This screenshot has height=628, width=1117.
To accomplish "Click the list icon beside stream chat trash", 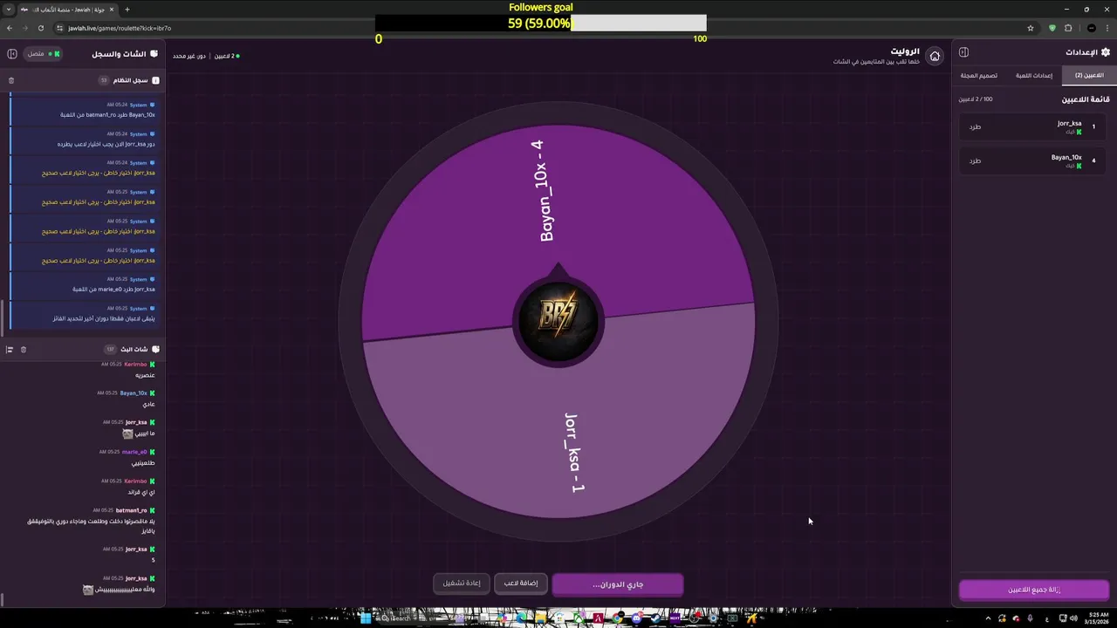I will click(10, 350).
